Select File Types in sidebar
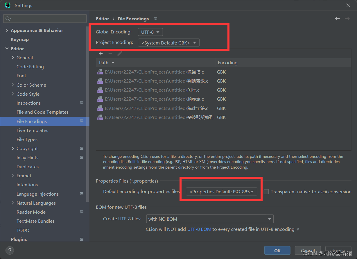This screenshot has width=357, height=259. [27, 139]
